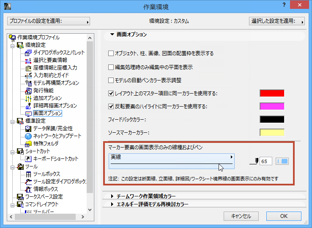Image resolution: width=312 pixels, height=228 pixels.
Task: Open the blue pen color swatch
Action: click(x=282, y=161)
